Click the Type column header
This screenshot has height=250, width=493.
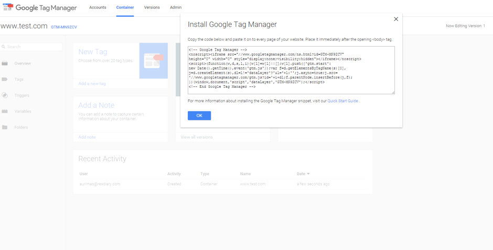point(205,174)
